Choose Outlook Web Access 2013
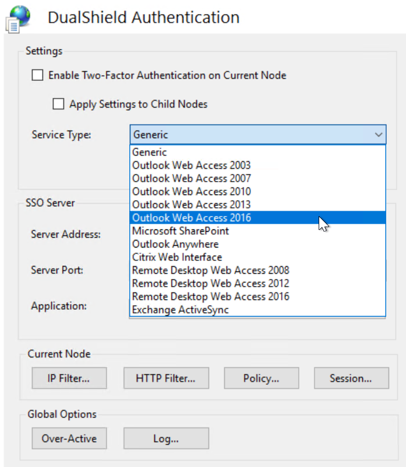Image resolution: width=406 pixels, height=467 pixels. [x=191, y=204]
